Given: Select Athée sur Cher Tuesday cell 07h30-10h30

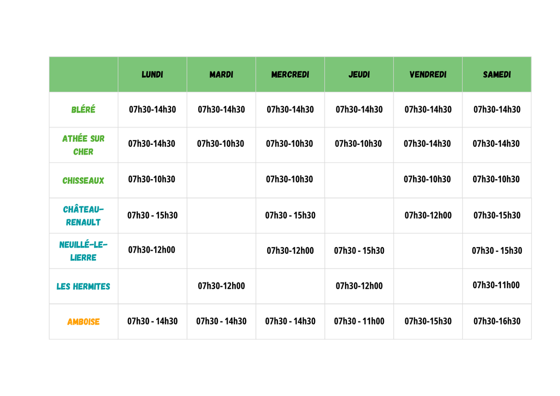Looking at the screenshot, I should point(220,143).
